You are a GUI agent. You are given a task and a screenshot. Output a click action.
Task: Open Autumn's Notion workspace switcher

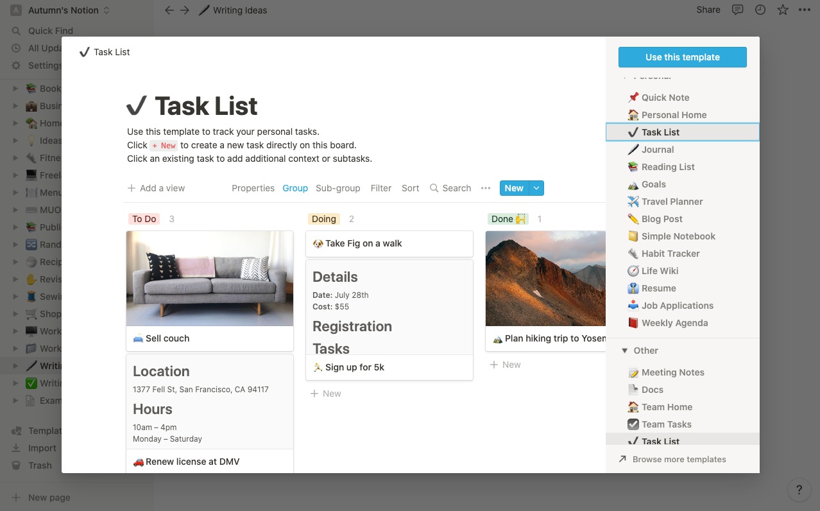pyautogui.click(x=60, y=10)
